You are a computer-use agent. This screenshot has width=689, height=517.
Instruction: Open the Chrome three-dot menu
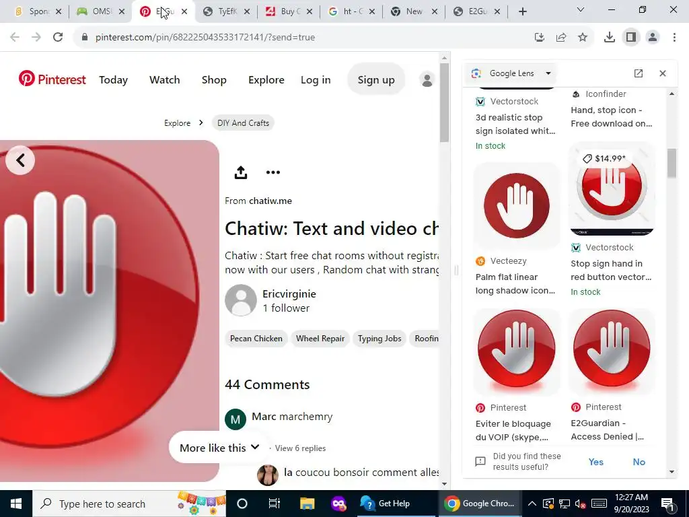[x=674, y=38]
